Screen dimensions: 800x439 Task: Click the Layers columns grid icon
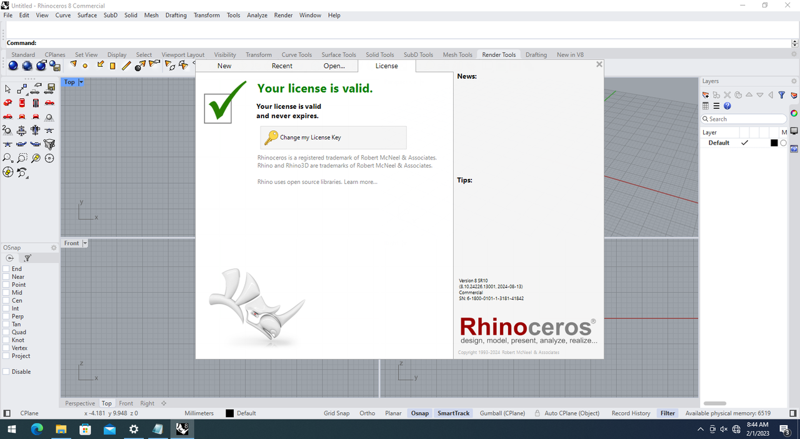pos(706,106)
